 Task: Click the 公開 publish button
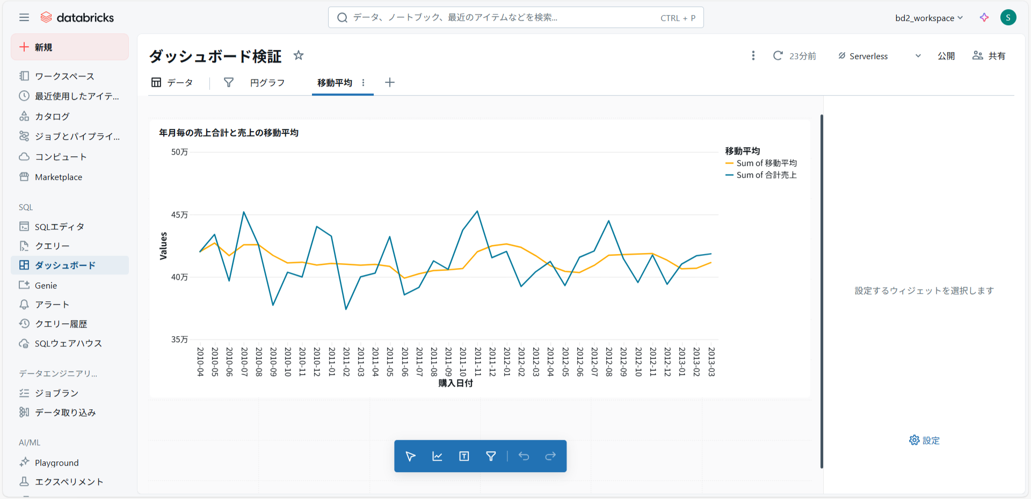946,56
